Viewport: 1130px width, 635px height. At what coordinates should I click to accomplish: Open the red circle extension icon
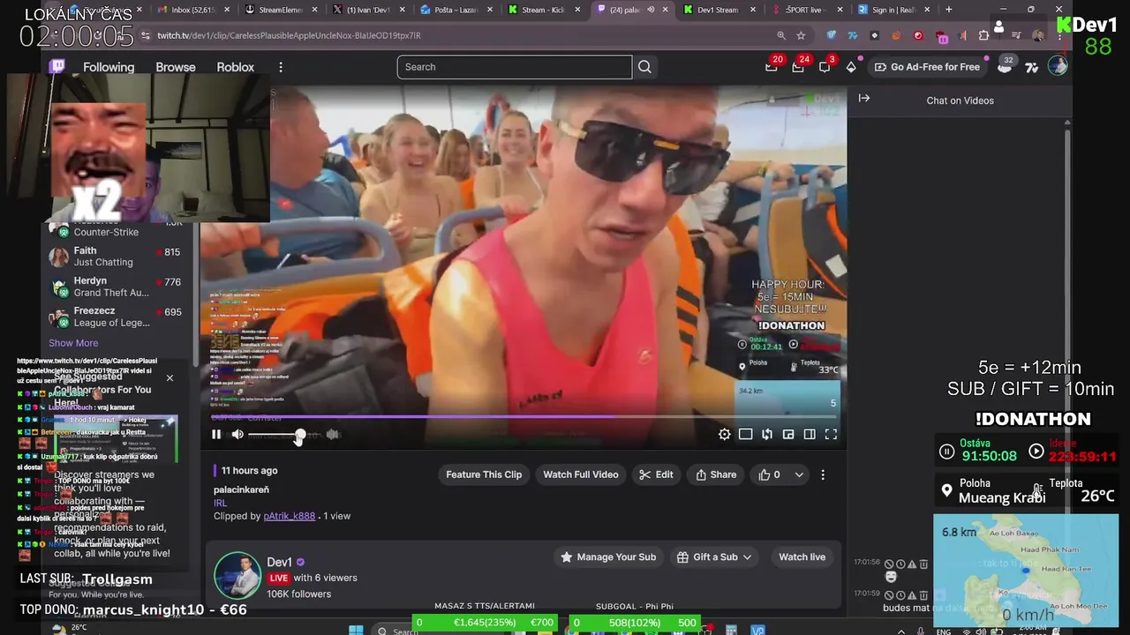tap(918, 35)
